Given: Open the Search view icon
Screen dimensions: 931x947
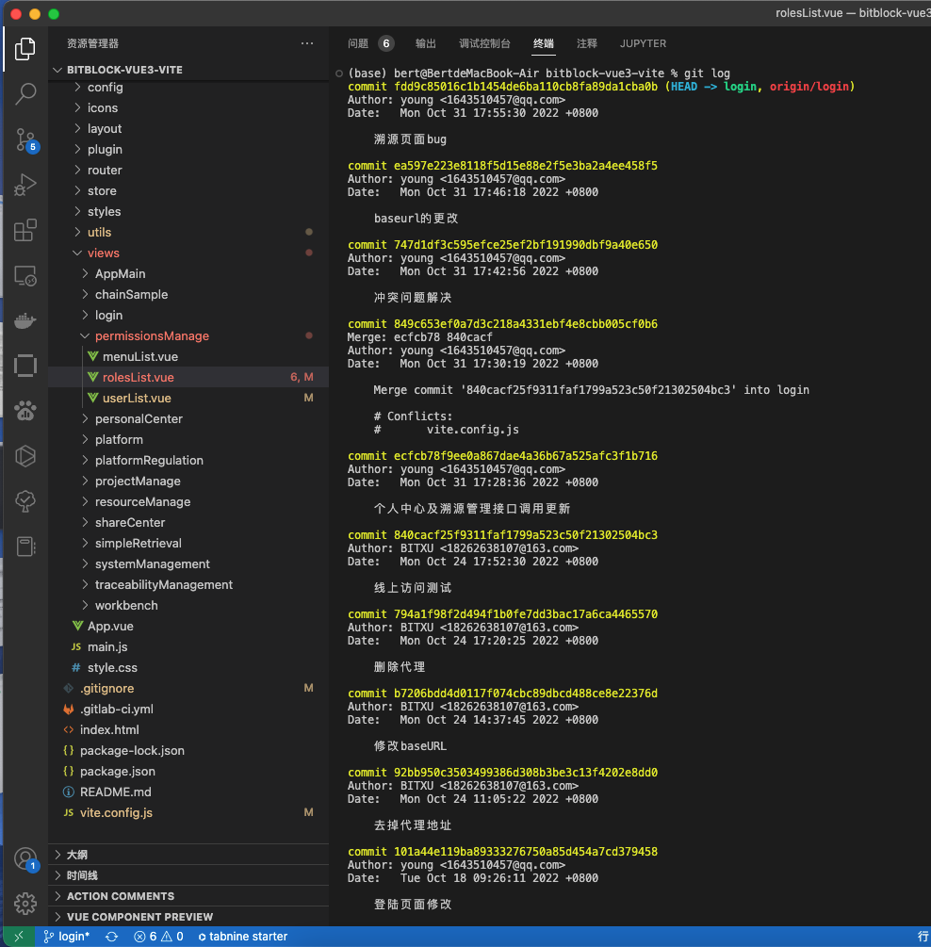Looking at the screenshot, I should click(x=24, y=93).
